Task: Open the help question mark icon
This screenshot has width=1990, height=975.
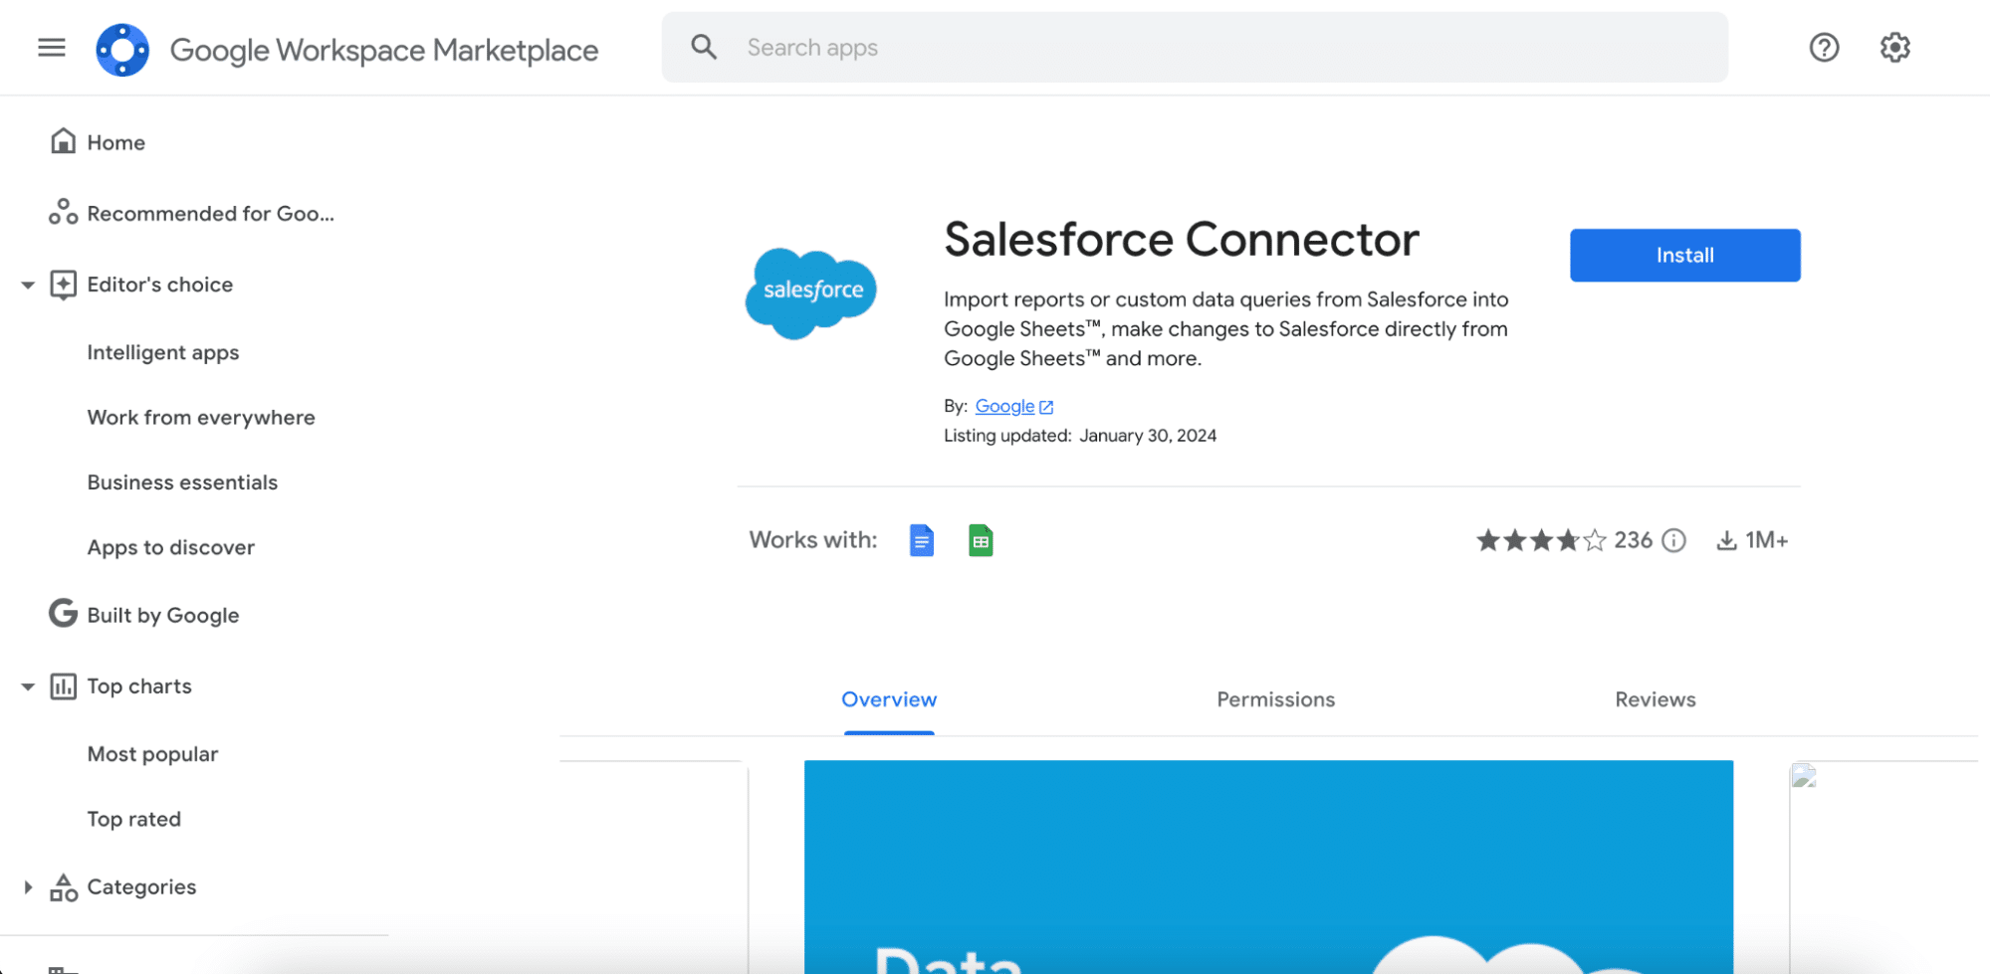Action: click(x=1824, y=47)
